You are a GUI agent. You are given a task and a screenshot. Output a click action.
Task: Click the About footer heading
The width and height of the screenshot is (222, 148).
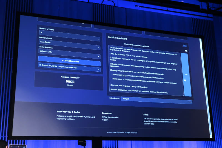(146, 115)
